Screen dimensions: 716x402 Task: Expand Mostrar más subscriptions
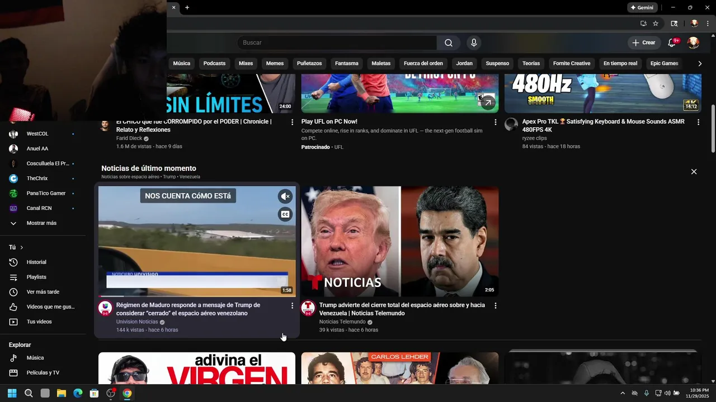click(42, 223)
